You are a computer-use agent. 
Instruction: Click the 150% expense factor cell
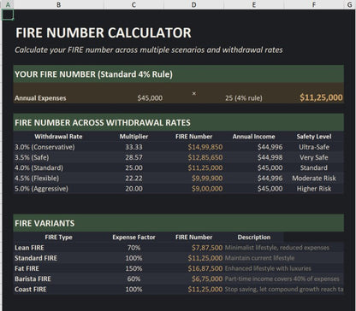[133, 268]
